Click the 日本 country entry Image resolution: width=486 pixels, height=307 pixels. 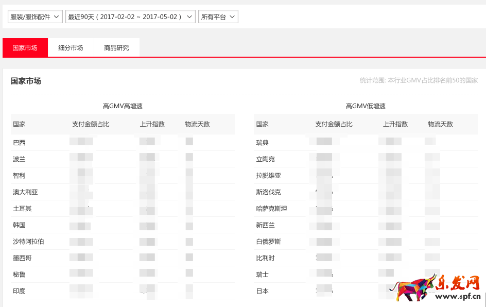click(x=262, y=291)
